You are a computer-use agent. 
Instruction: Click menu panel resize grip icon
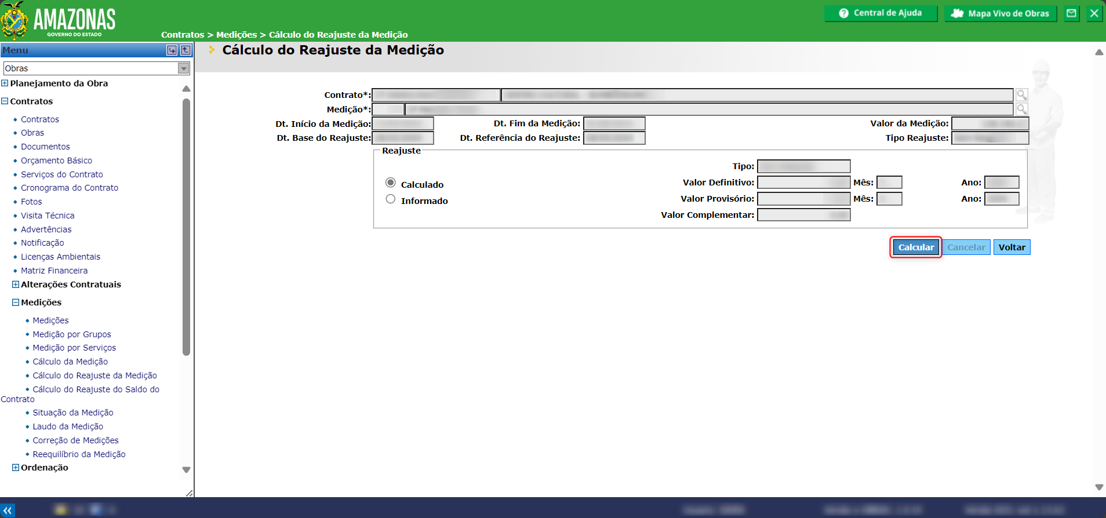click(189, 493)
